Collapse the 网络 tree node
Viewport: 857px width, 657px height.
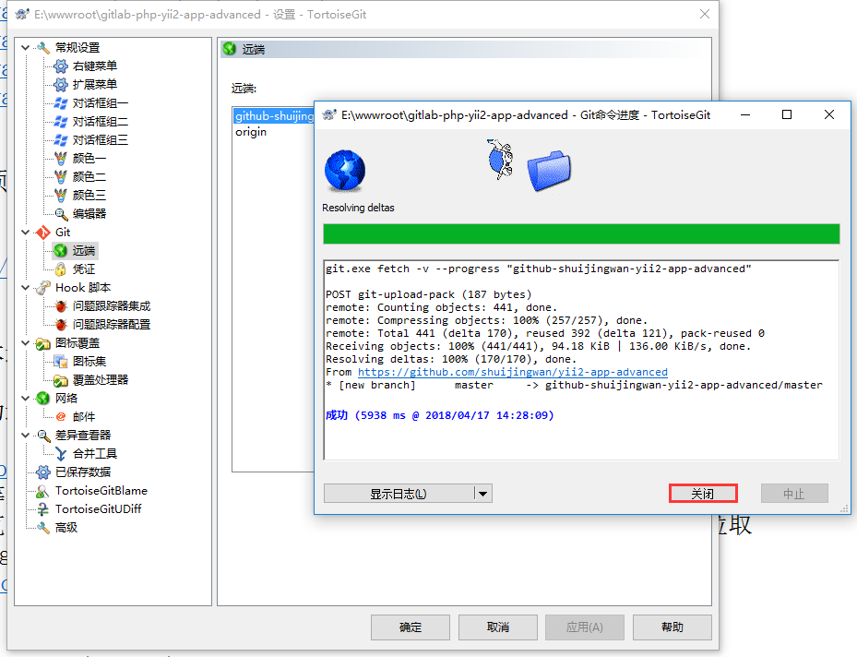(x=25, y=399)
